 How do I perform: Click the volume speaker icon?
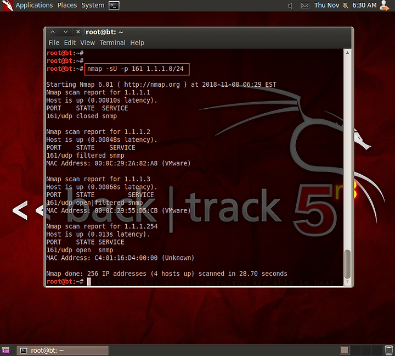[x=290, y=5]
